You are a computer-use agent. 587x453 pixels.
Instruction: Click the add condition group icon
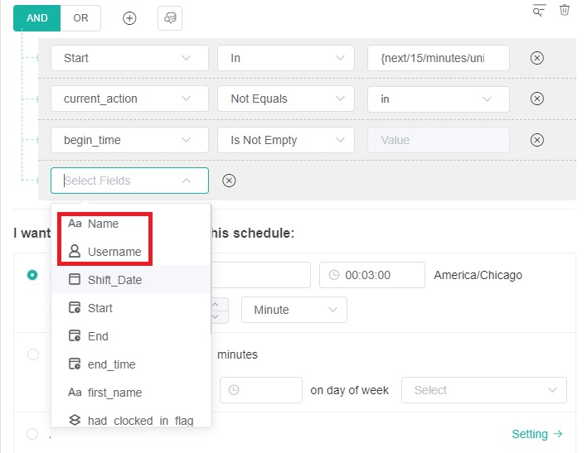coord(170,18)
